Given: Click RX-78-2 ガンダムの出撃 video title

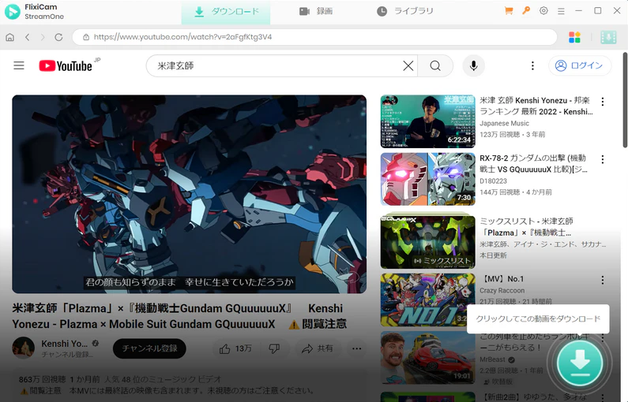Looking at the screenshot, I should click(x=533, y=164).
